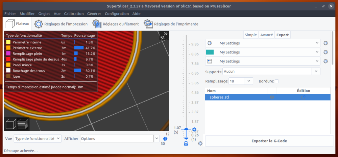338x157 pixels.
Task: Open the Générer menu
Action: point(94,14)
